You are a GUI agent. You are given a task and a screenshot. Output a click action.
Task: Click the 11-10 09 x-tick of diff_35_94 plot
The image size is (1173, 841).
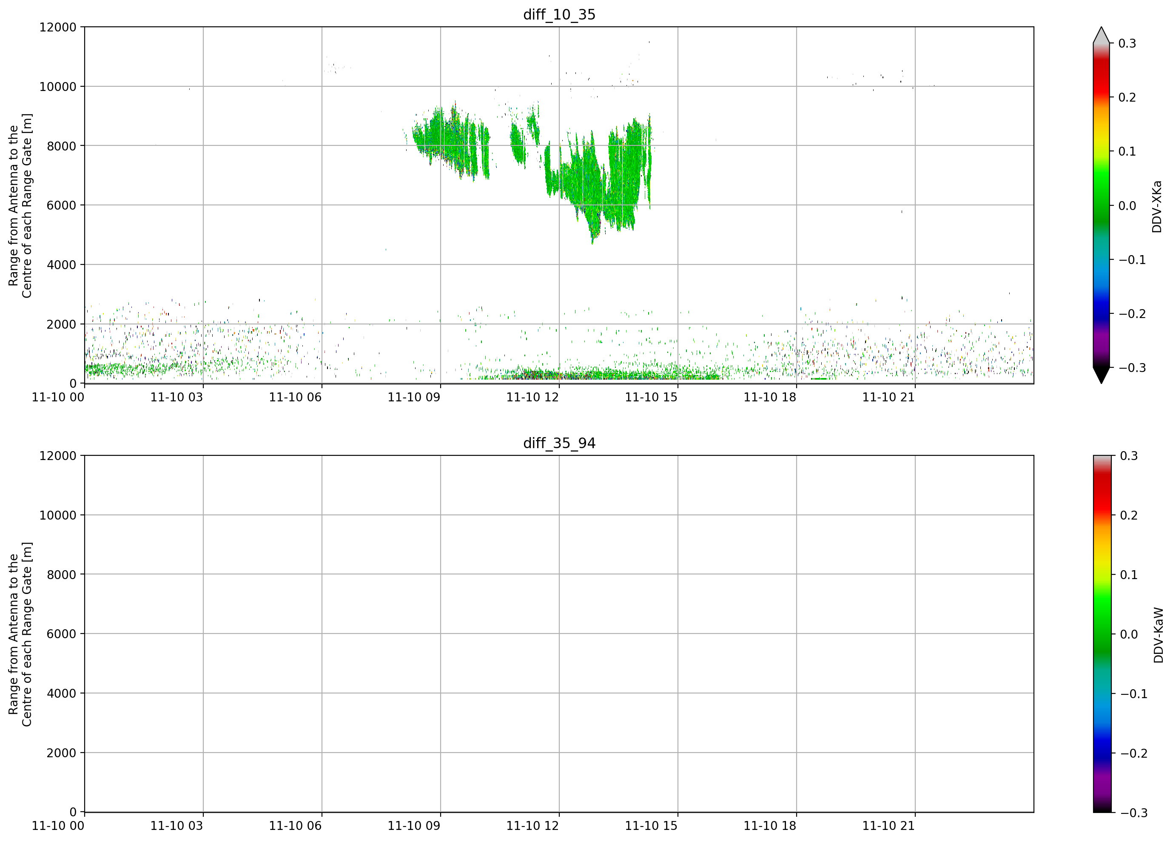pos(414,826)
